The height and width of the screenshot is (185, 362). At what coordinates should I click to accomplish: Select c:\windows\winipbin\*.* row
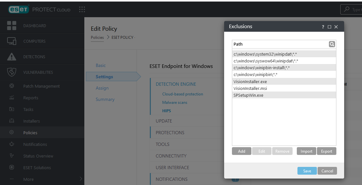[x=284, y=75]
